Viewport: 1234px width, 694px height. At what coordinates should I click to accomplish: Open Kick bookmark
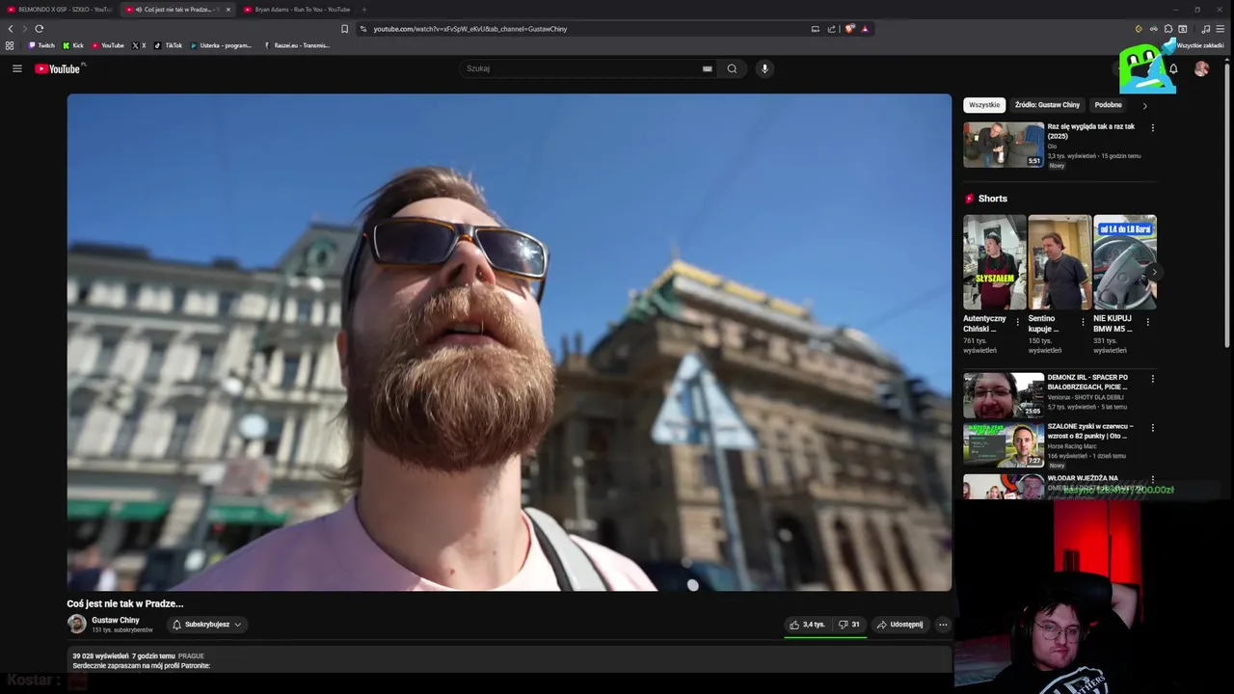tap(73, 45)
